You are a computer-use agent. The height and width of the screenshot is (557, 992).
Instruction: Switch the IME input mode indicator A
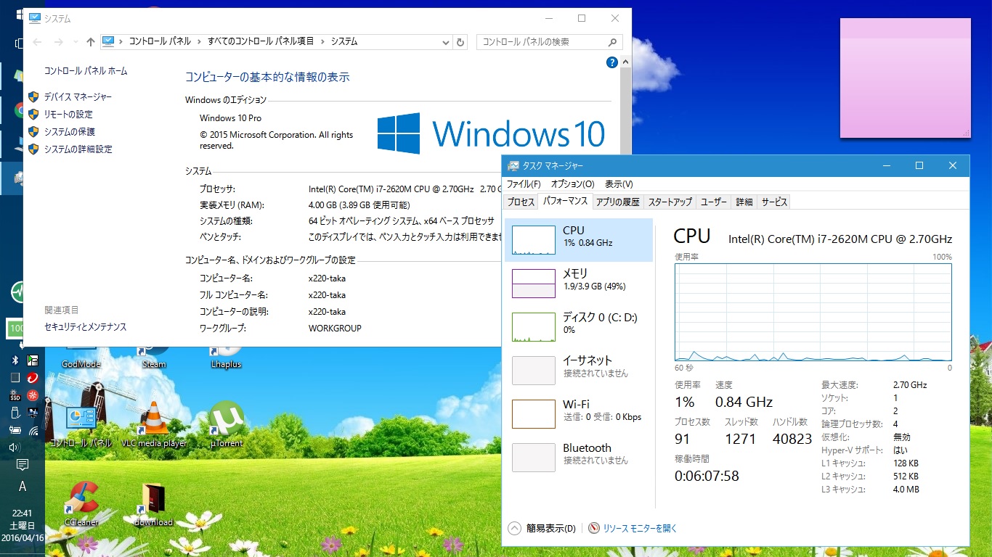[23, 487]
